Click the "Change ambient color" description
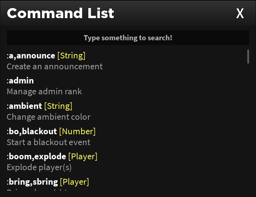The width and height of the screenshot is (256, 197). click(48, 117)
